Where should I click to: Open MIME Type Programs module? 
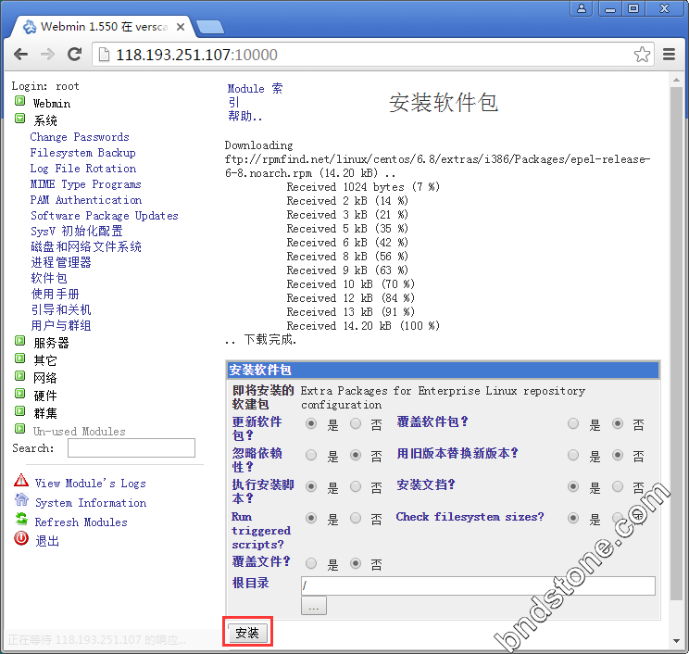click(x=86, y=184)
